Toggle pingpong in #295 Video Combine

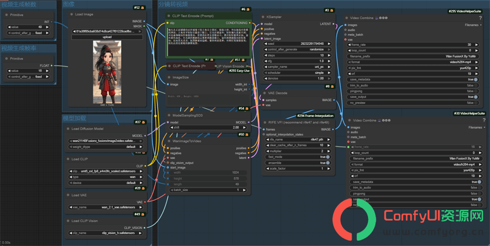click(x=476, y=91)
